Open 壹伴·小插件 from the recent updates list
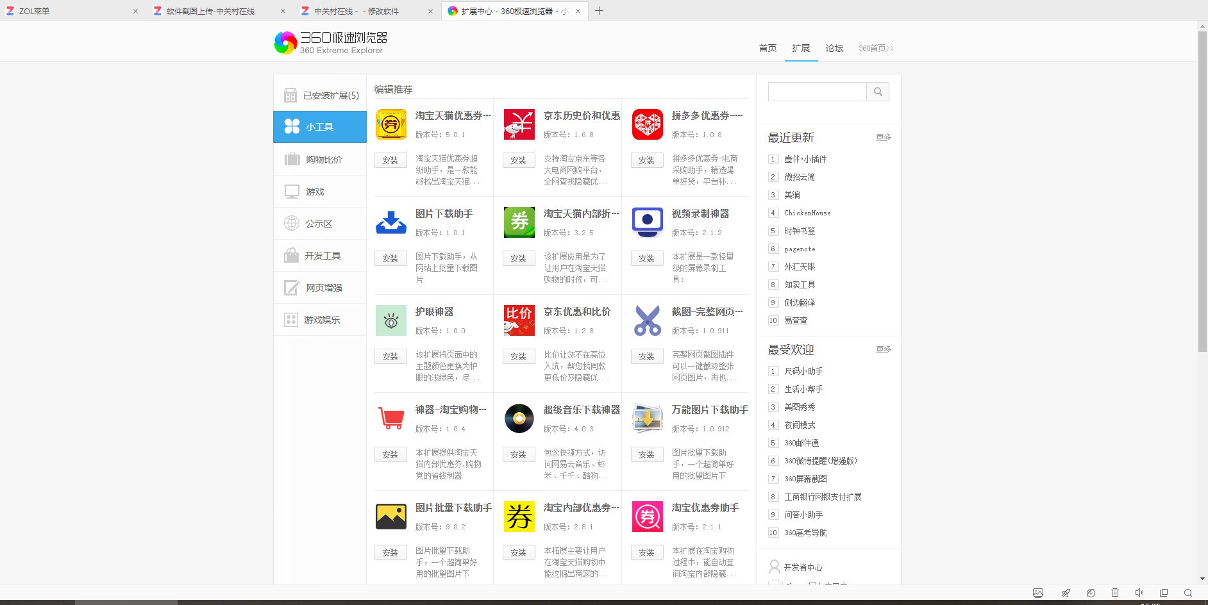The height and width of the screenshot is (605, 1208). [806, 158]
